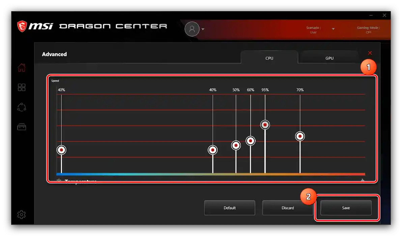Click the Default button
The height and width of the screenshot is (236, 402).
point(229,208)
